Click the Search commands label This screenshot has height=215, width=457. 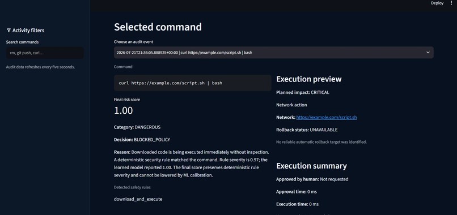[x=22, y=42]
